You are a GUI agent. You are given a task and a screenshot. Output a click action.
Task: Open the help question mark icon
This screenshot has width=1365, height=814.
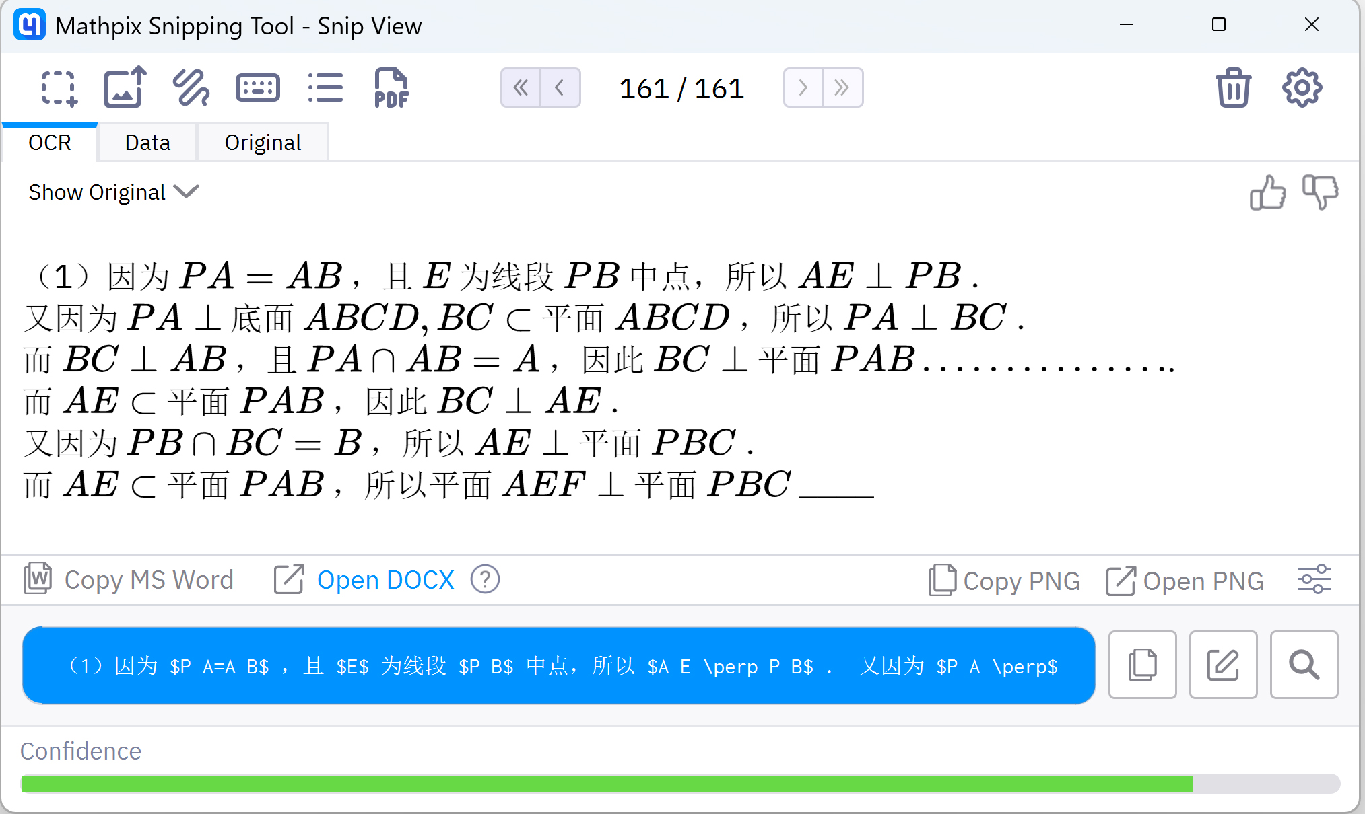485,579
